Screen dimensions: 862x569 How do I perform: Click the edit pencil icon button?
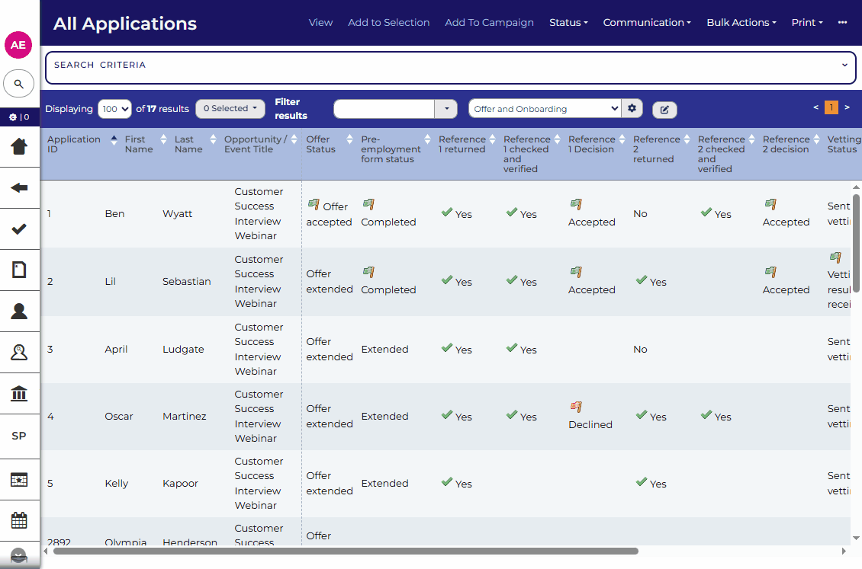tap(664, 110)
